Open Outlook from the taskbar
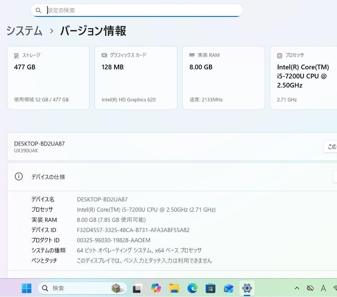The image size is (337, 297). pyautogui.click(x=229, y=288)
